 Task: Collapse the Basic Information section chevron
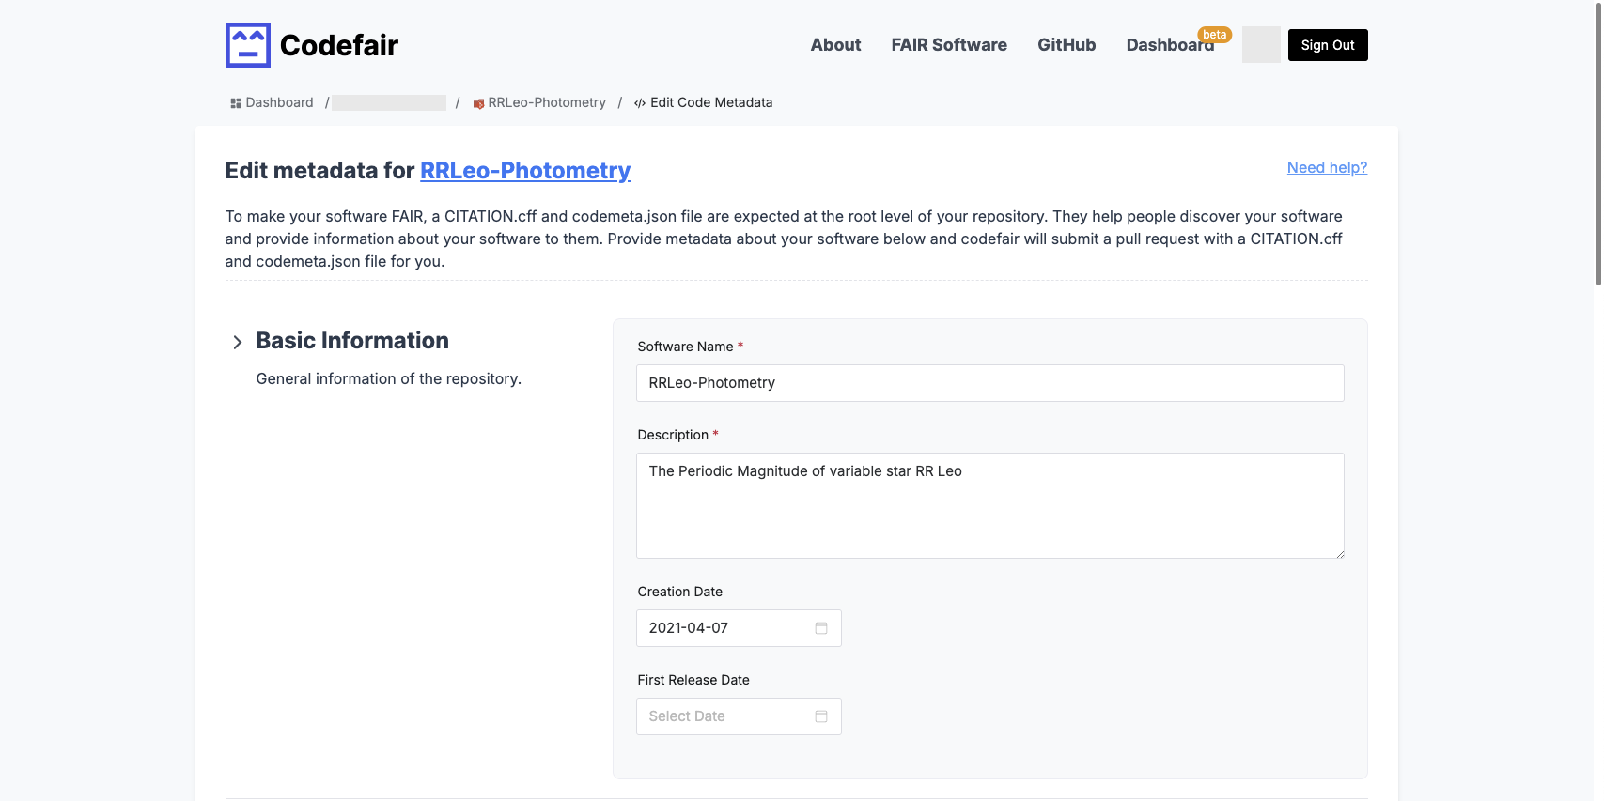pos(238,343)
